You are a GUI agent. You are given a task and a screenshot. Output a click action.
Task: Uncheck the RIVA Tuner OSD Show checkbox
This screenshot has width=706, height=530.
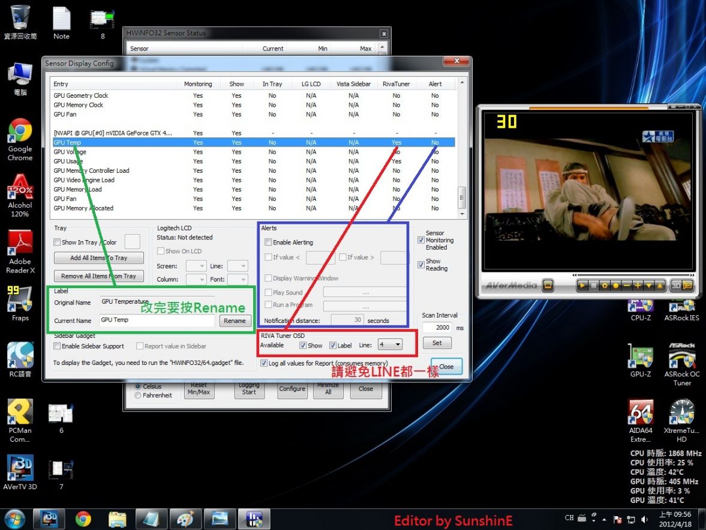point(303,345)
